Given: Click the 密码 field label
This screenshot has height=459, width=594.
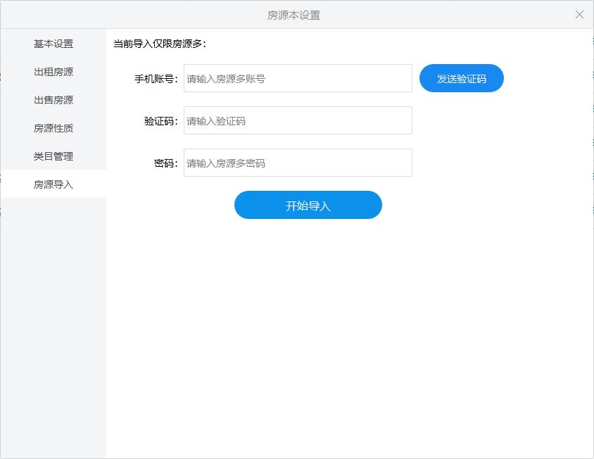Looking at the screenshot, I should (x=166, y=163).
